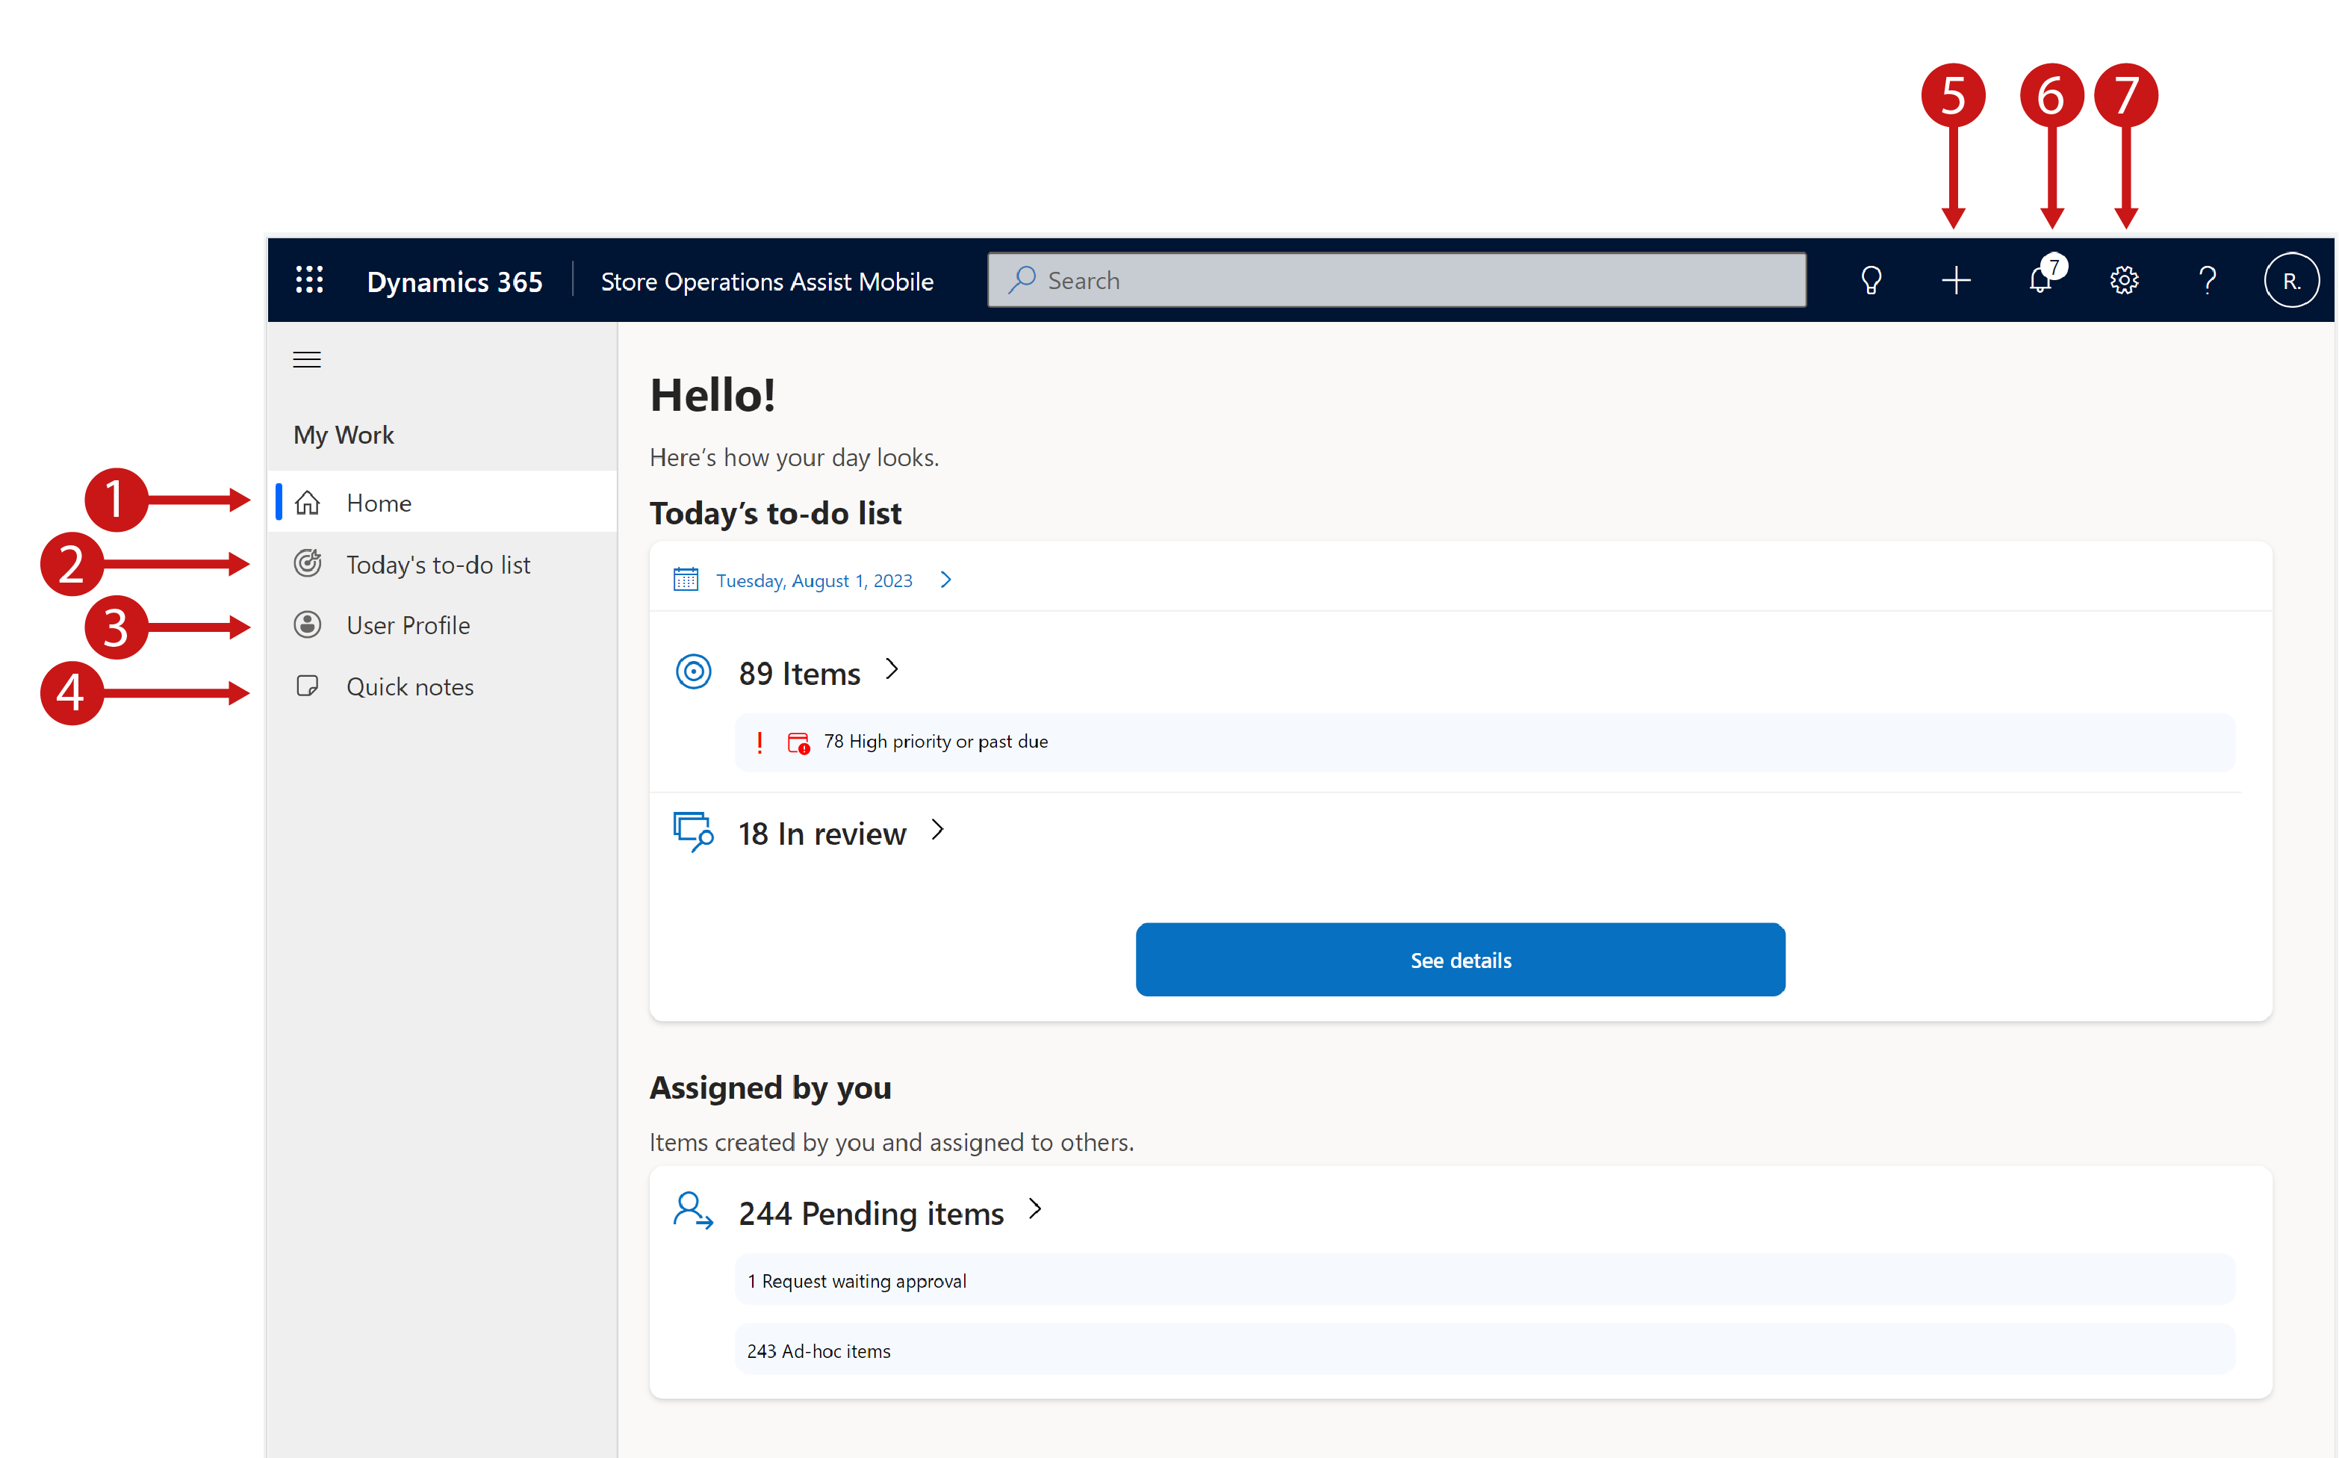Select Today's to-do list menu item

coord(437,562)
